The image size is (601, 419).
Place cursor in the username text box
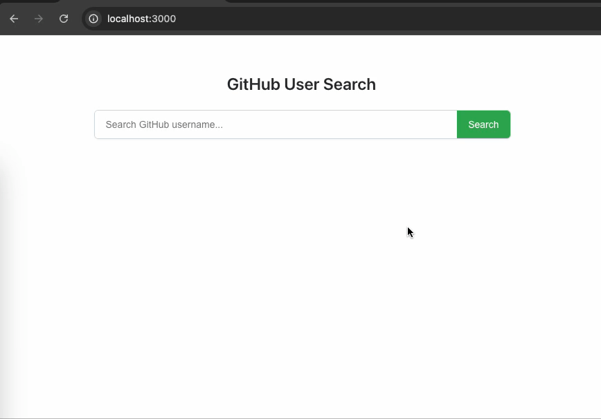click(276, 124)
